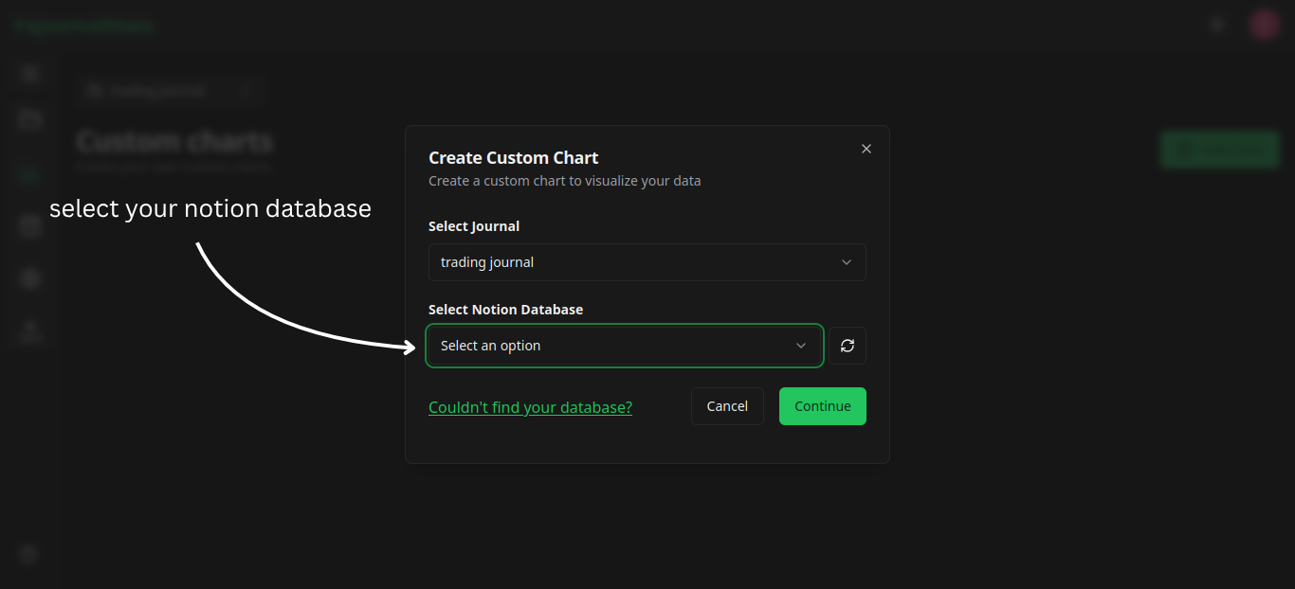
Task: Click the fourth sidebar icon
Action: point(28,225)
